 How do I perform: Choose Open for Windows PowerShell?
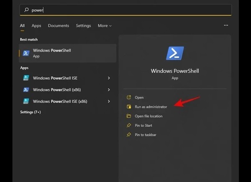click(x=139, y=98)
